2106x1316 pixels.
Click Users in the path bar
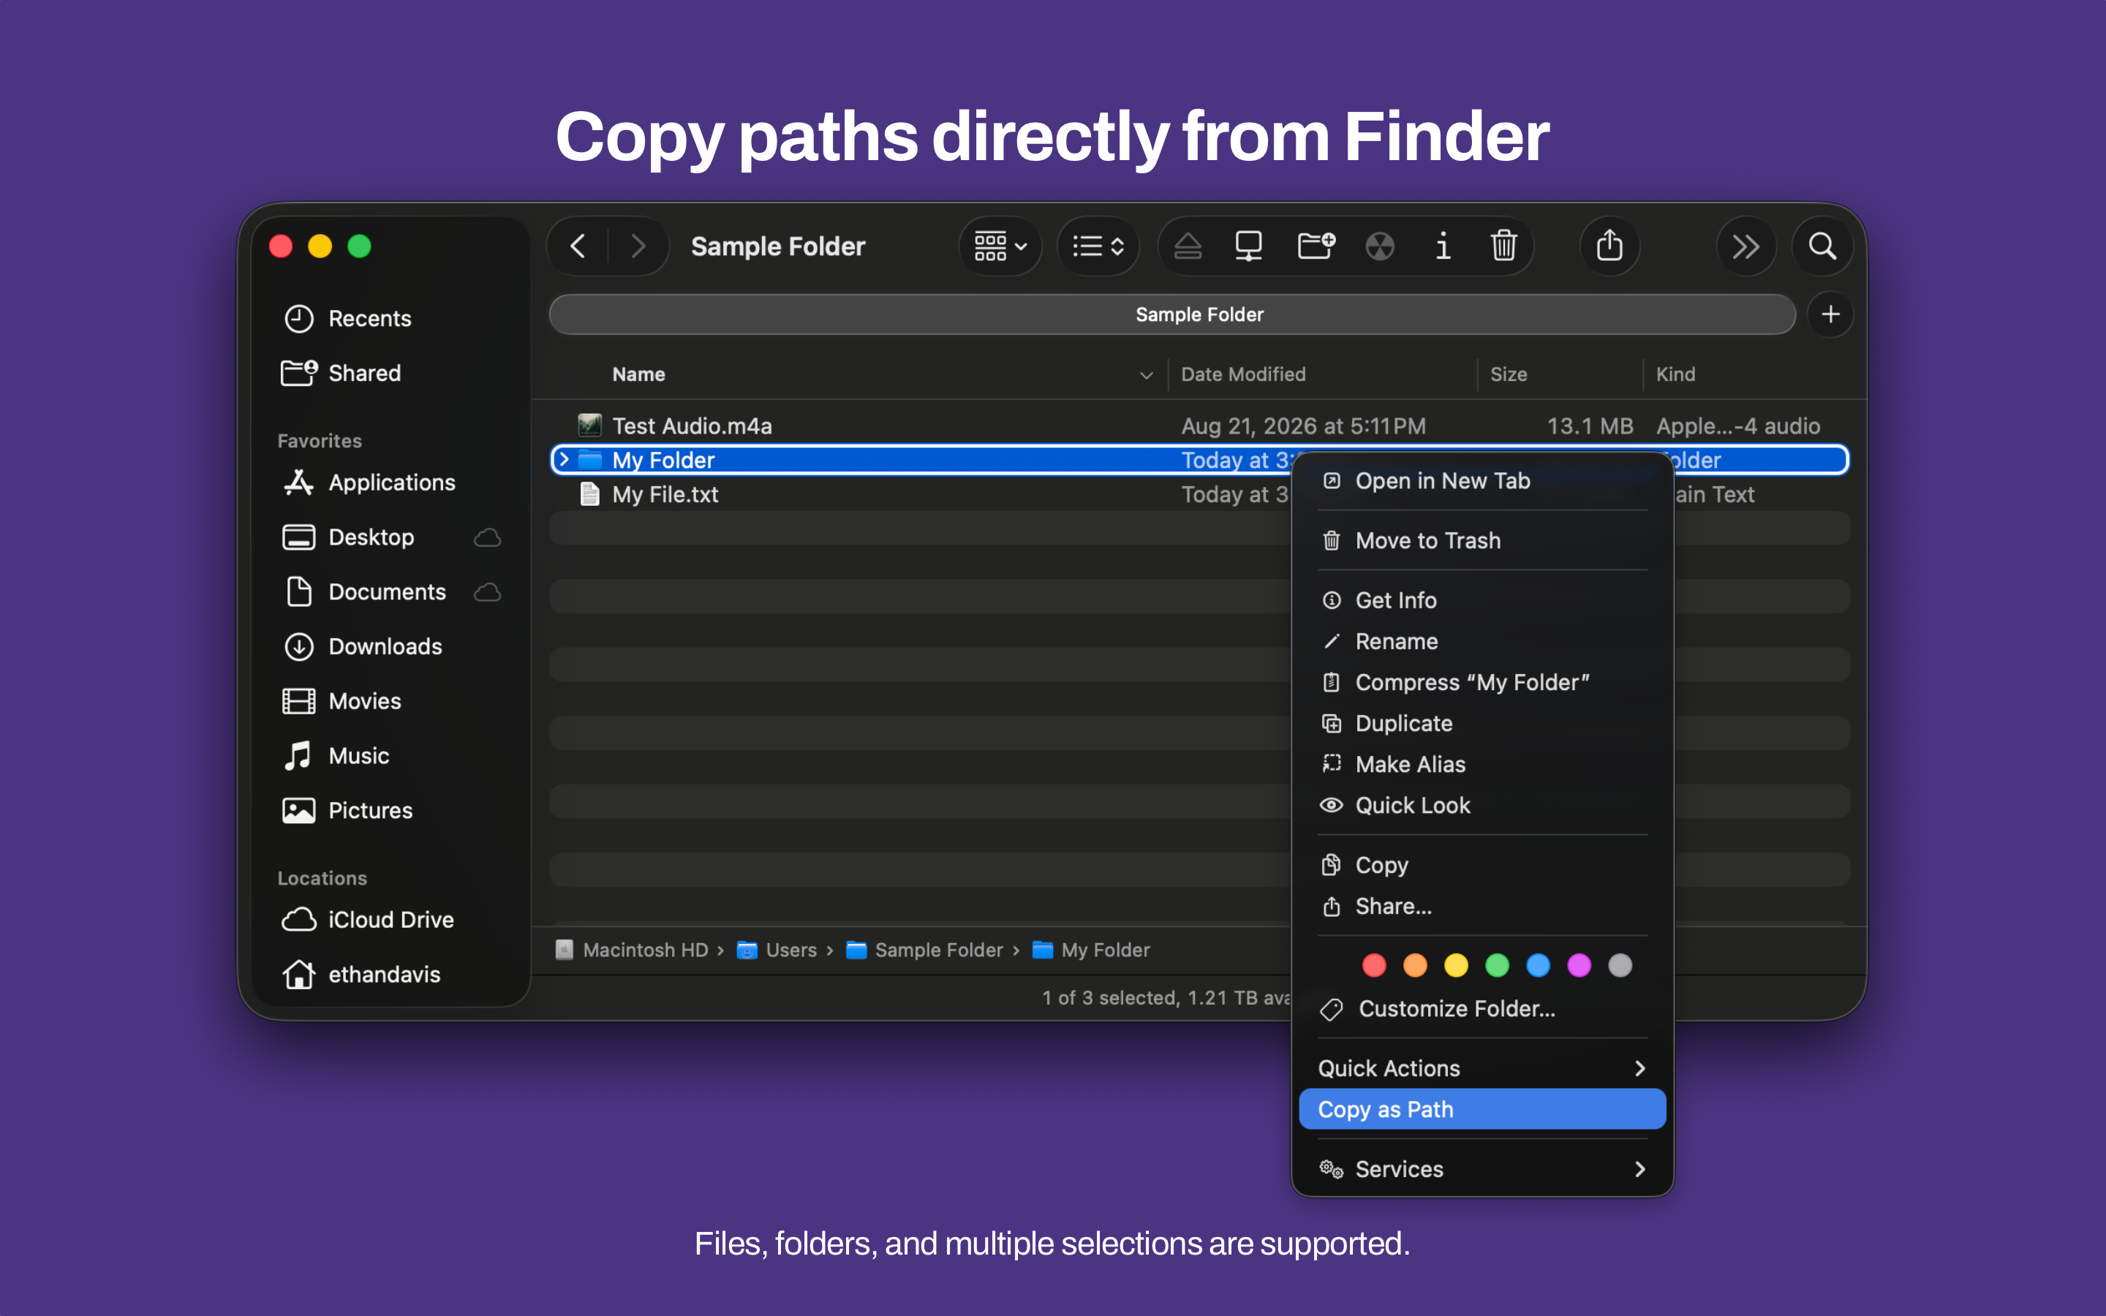pos(777,950)
